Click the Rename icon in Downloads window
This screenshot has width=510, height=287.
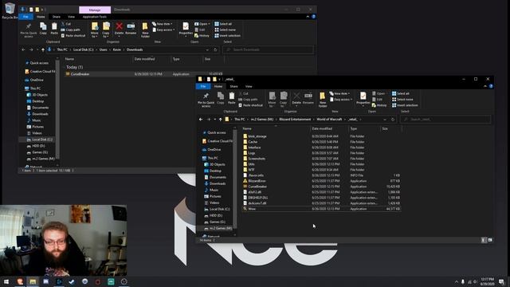[x=131, y=29]
